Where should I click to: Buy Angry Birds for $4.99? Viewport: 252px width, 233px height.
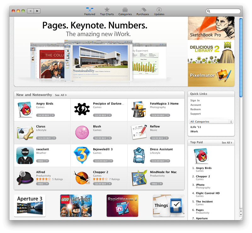[43, 115]
